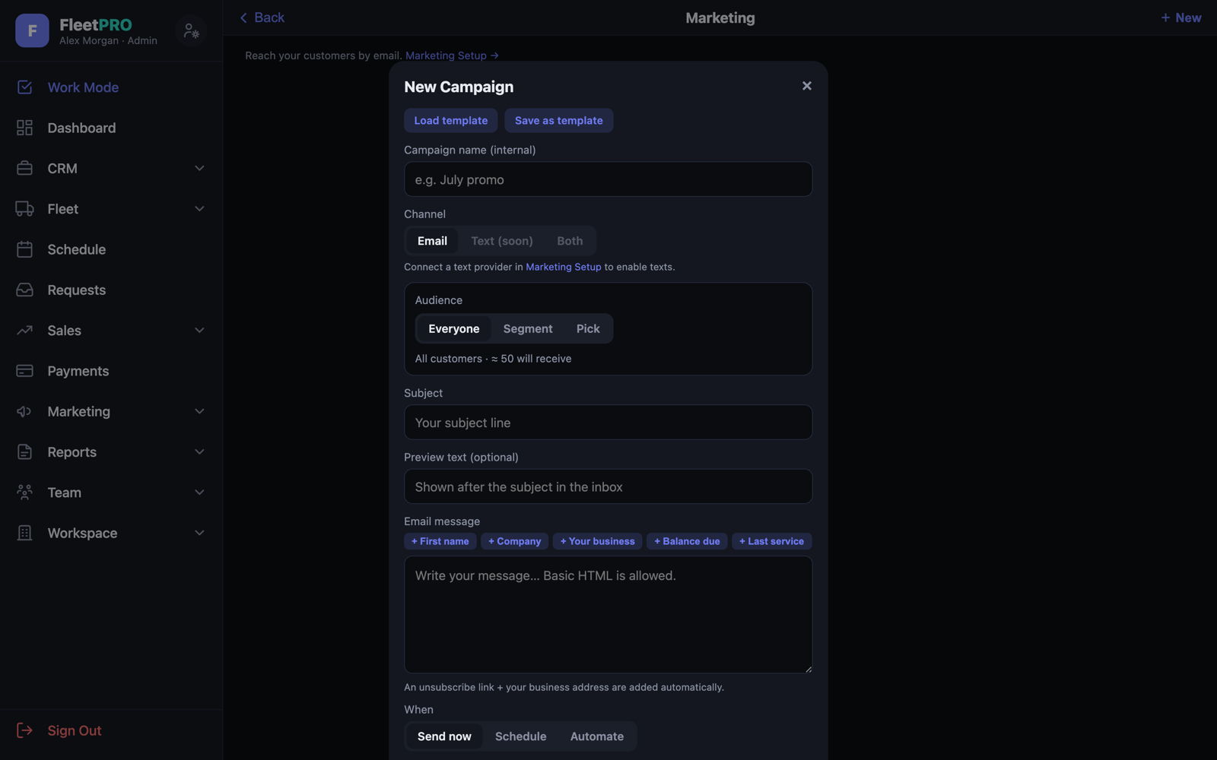This screenshot has height=760, width=1217.
Task: Insert the Balance due merge tag
Action: click(x=687, y=541)
